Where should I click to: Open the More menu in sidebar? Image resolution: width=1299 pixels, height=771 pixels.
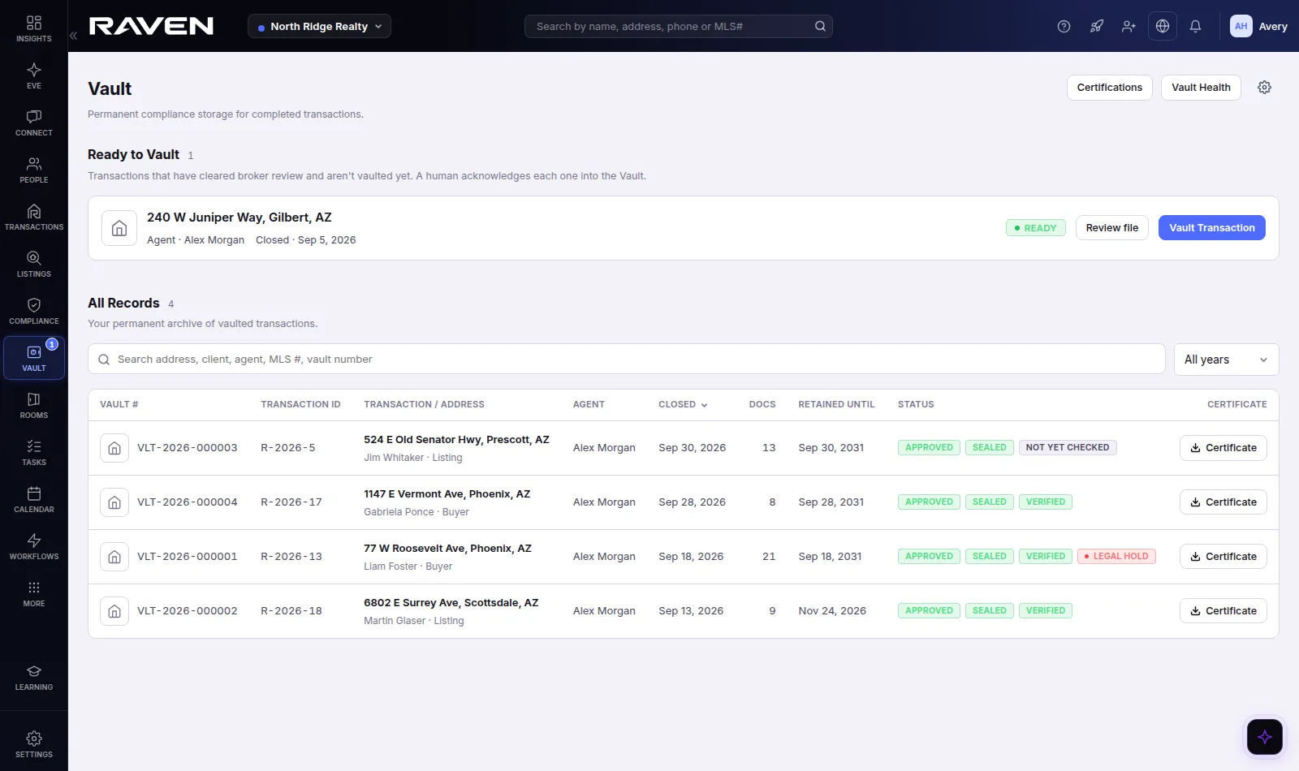[x=34, y=593]
